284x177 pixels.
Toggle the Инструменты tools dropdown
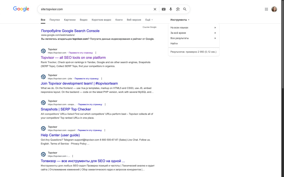coord(180,20)
